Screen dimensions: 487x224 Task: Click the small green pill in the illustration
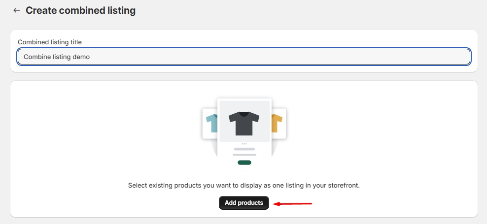pyautogui.click(x=244, y=162)
